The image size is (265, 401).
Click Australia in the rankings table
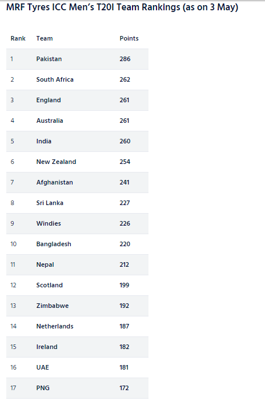pos(50,121)
